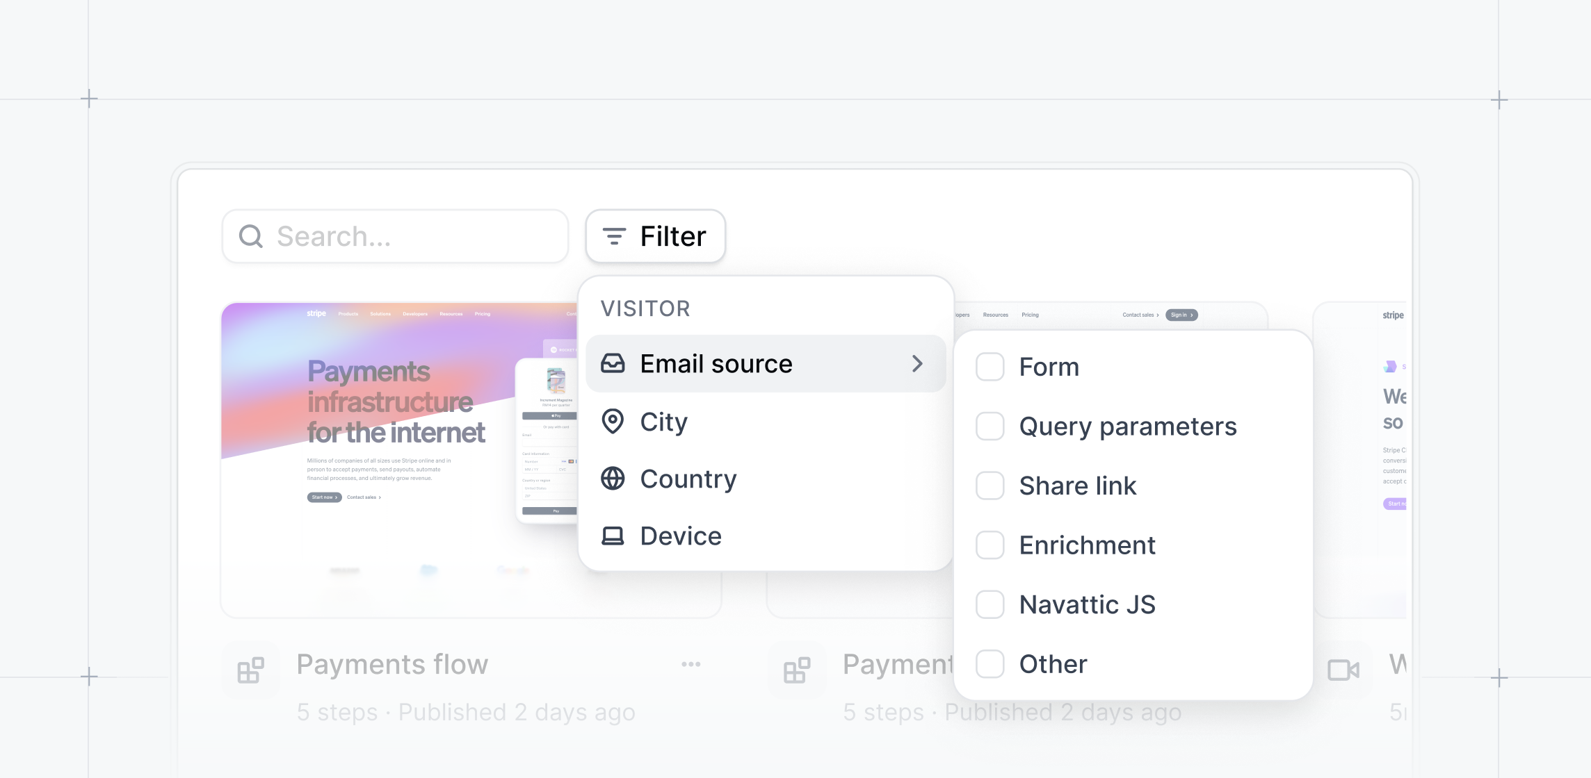Image resolution: width=1591 pixels, height=778 pixels.
Task: Check the Navattic JS checkbox
Action: (x=990, y=604)
